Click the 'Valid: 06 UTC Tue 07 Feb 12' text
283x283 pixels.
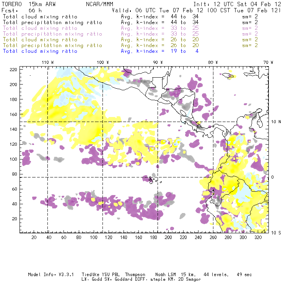click(x=158, y=10)
